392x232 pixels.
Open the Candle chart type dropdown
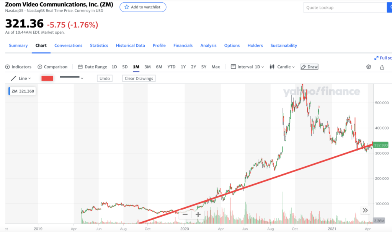click(282, 67)
